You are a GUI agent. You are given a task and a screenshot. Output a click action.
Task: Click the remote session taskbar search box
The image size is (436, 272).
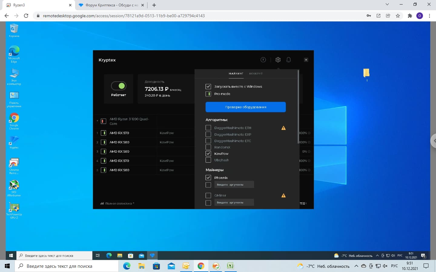tap(54, 255)
